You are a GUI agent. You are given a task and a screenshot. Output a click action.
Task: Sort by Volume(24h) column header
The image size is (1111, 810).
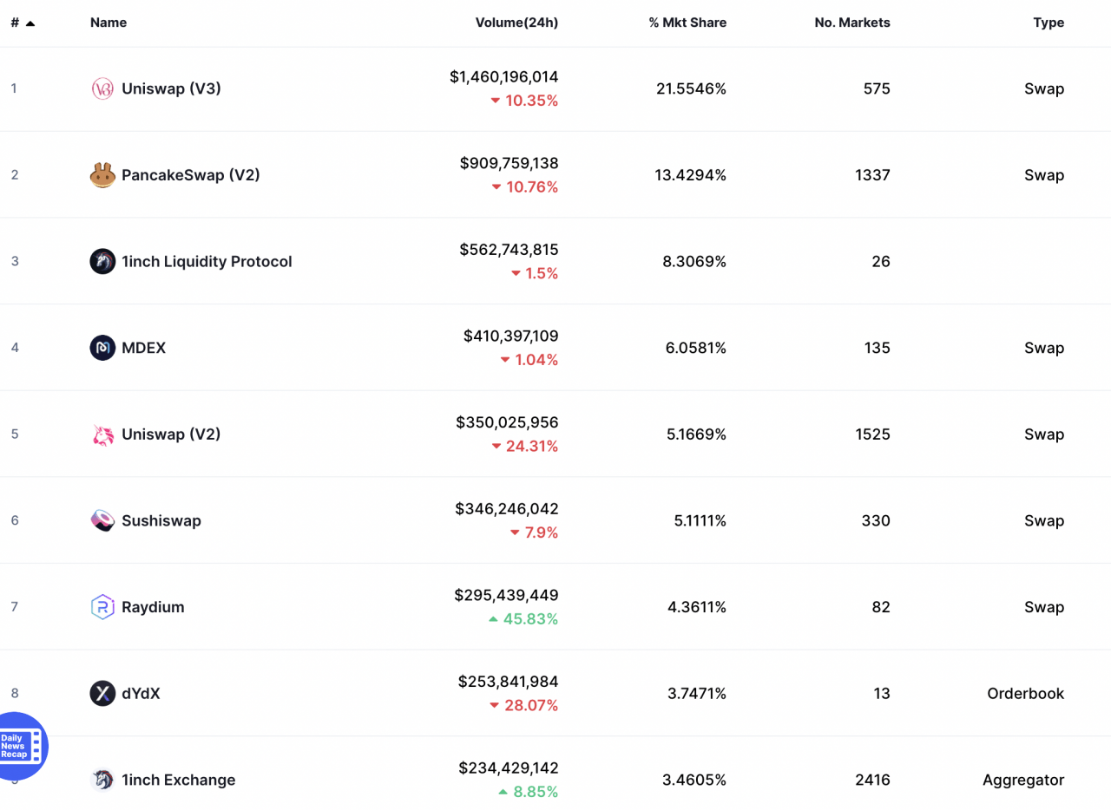tap(516, 23)
